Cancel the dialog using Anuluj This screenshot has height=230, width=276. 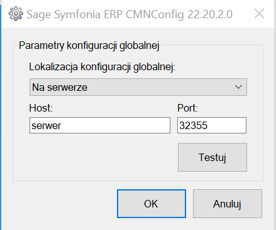point(228,204)
